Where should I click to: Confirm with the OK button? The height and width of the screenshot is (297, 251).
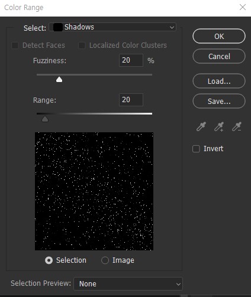click(219, 36)
